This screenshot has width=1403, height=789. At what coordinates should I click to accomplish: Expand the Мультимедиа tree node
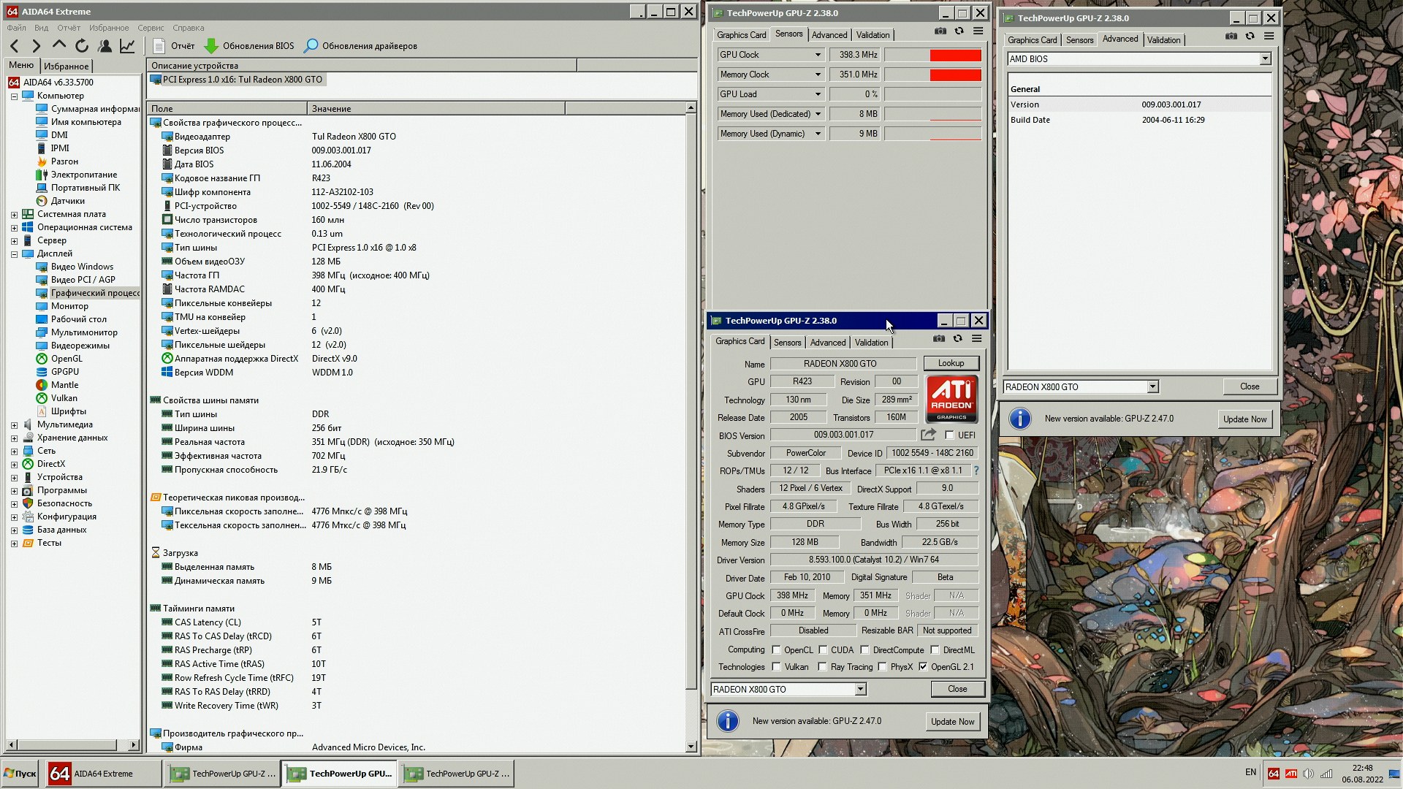[14, 424]
